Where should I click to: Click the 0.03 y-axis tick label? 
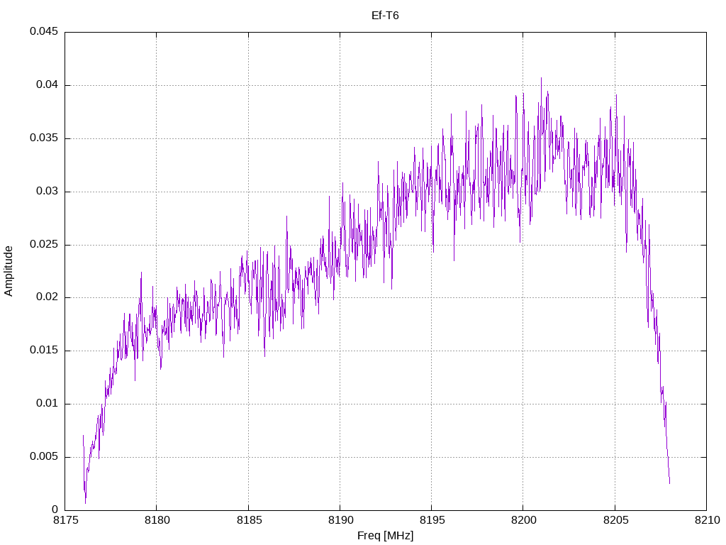[48, 191]
